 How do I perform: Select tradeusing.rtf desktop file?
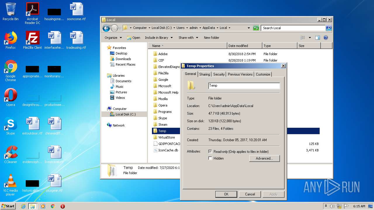76,40
